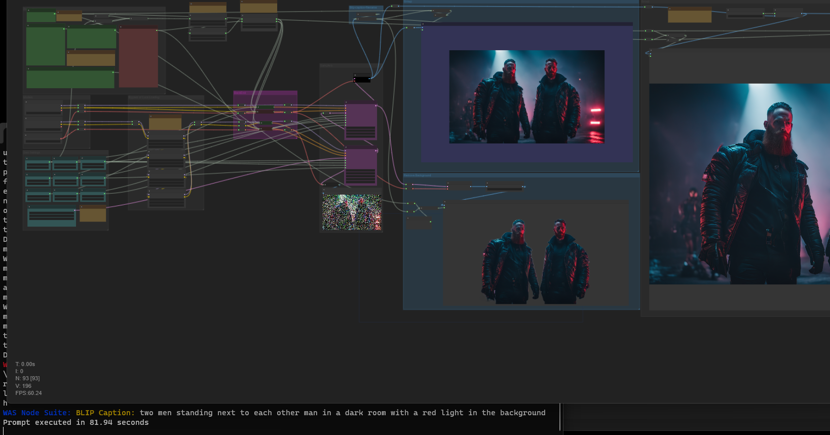Click the small black node above the purple samplers
This screenshot has height=435, width=830.
pos(362,79)
